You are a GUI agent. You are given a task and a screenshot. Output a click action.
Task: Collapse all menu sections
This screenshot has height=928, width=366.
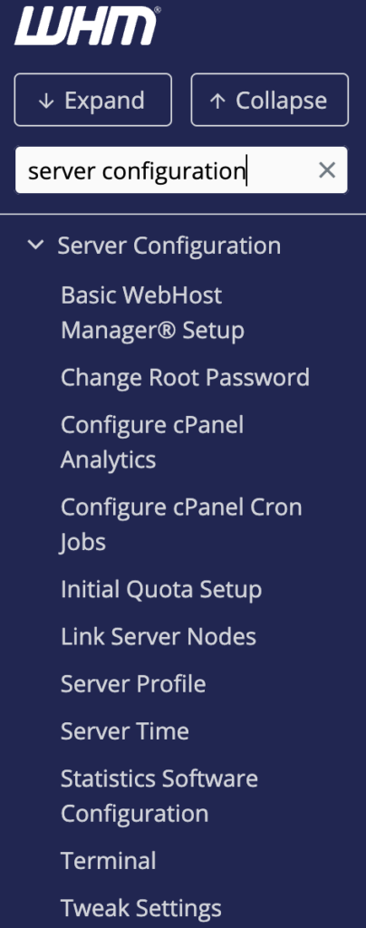click(x=270, y=100)
